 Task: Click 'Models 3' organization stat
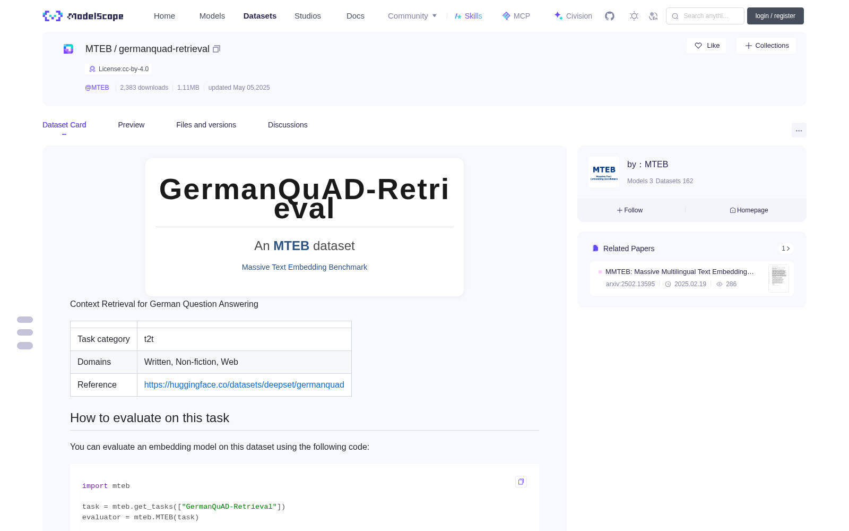click(640, 181)
